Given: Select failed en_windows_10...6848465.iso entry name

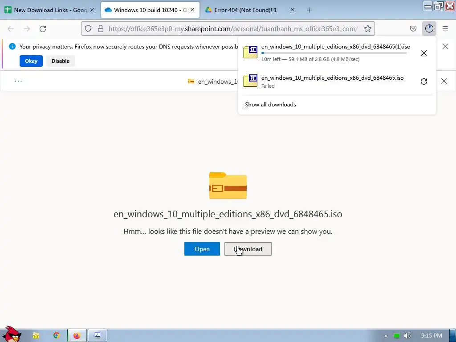Looking at the screenshot, I should [x=332, y=77].
